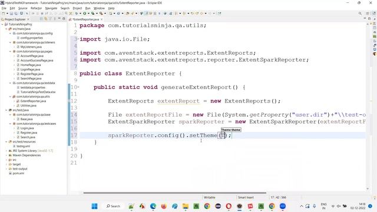Collapse all in Project Explorer
Screen dimensions: 377x212
point(41,19)
